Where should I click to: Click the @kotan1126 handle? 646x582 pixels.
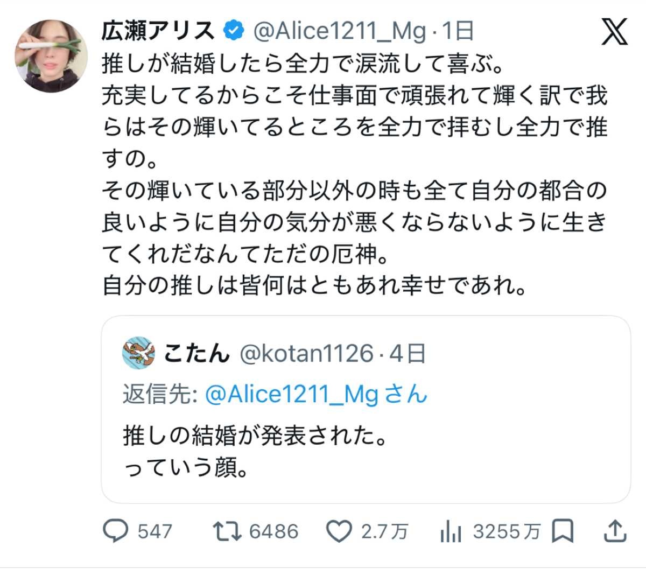coord(306,353)
